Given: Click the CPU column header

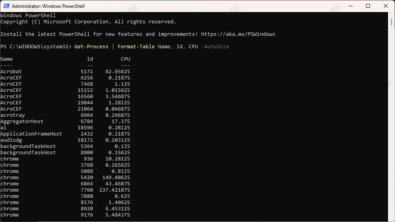Looking at the screenshot, I should tap(125, 59).
